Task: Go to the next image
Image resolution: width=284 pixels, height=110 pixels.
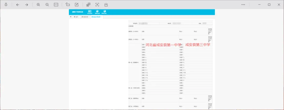Action: [27, 5]
